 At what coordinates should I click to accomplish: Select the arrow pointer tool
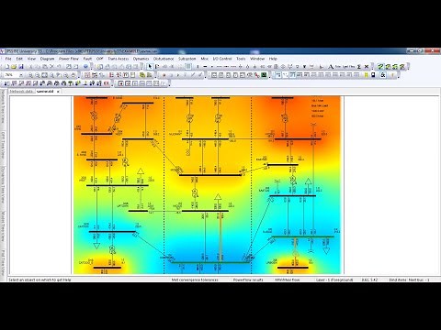tap(150, 67)
